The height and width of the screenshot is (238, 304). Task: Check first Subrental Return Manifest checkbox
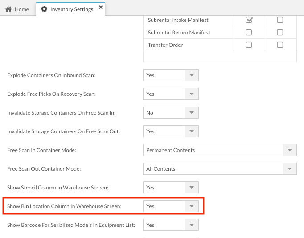pos(249,33)
